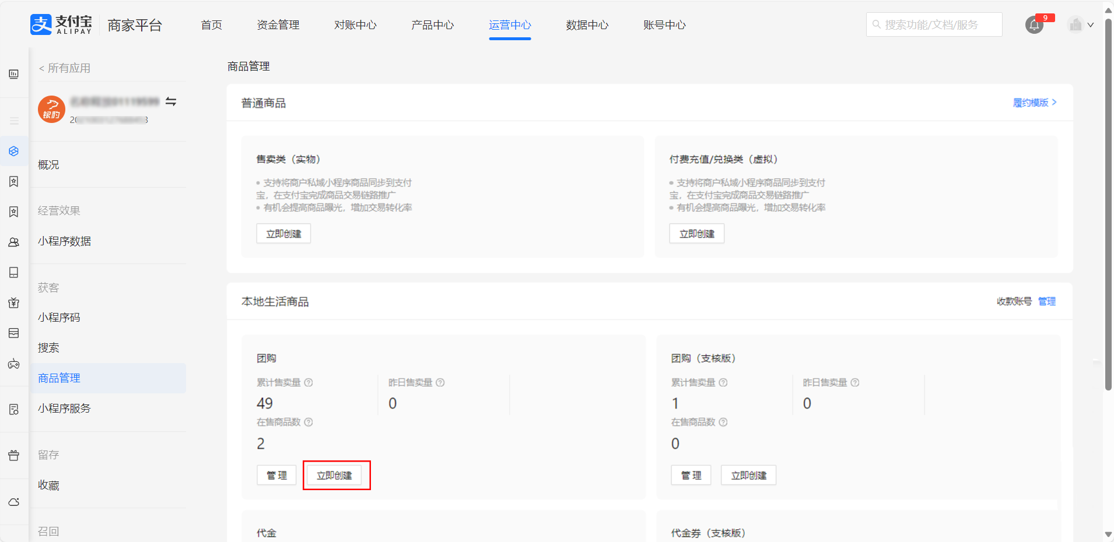Open 小程序码 in the sidebar menu
The image size is (1114, 542).
(x=59, y=318)
